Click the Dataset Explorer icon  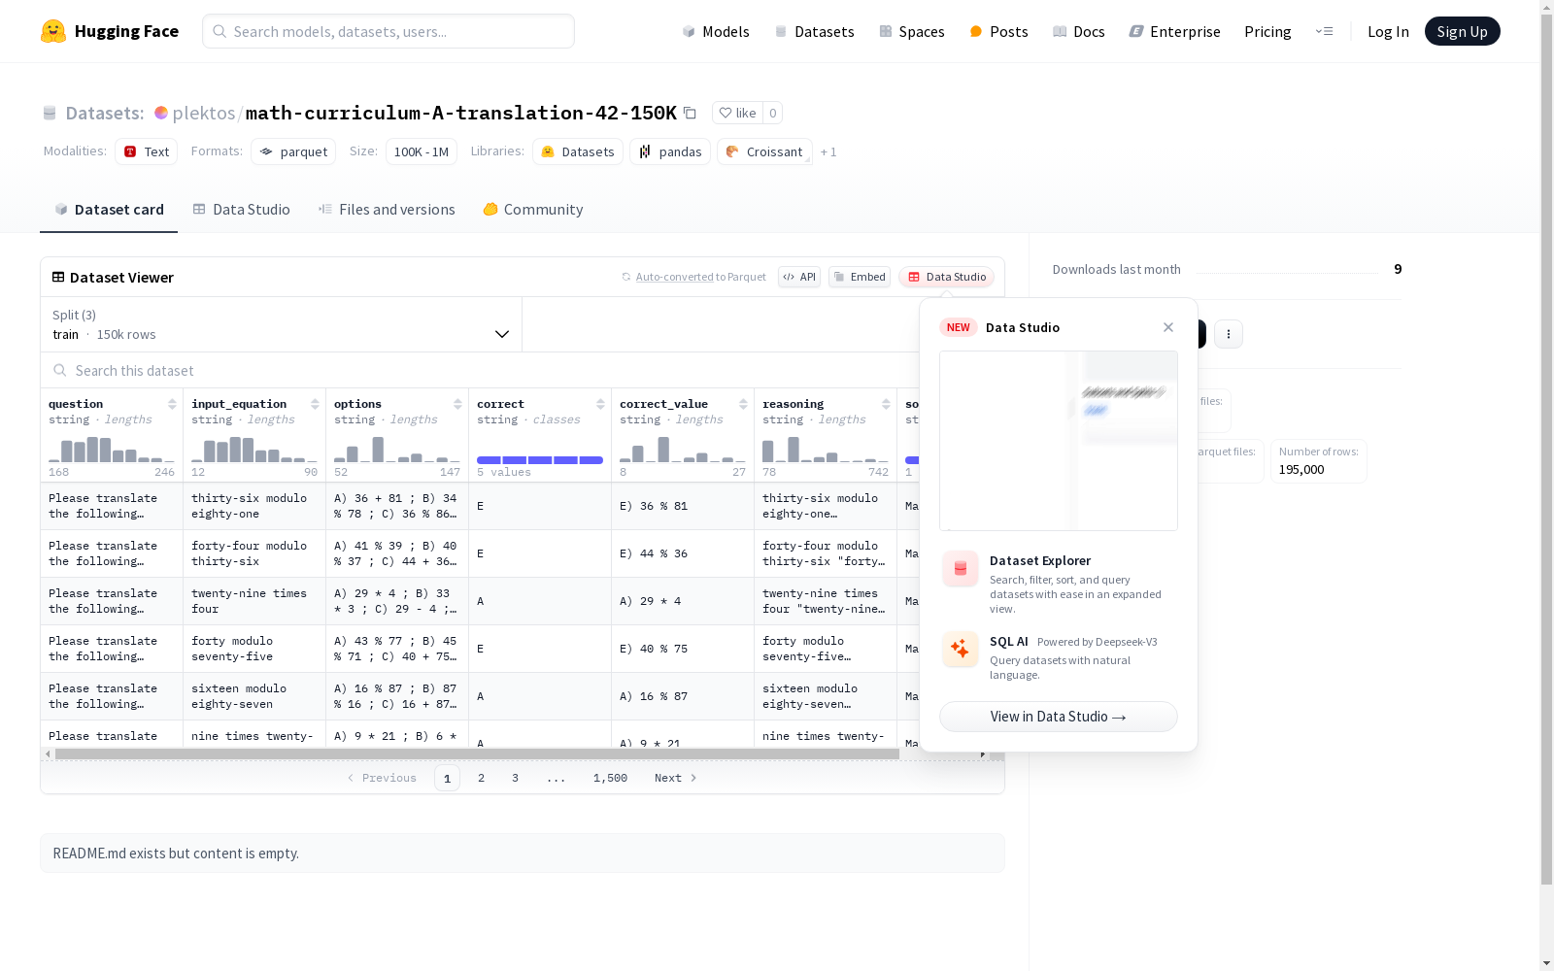[x=961, y=569]
